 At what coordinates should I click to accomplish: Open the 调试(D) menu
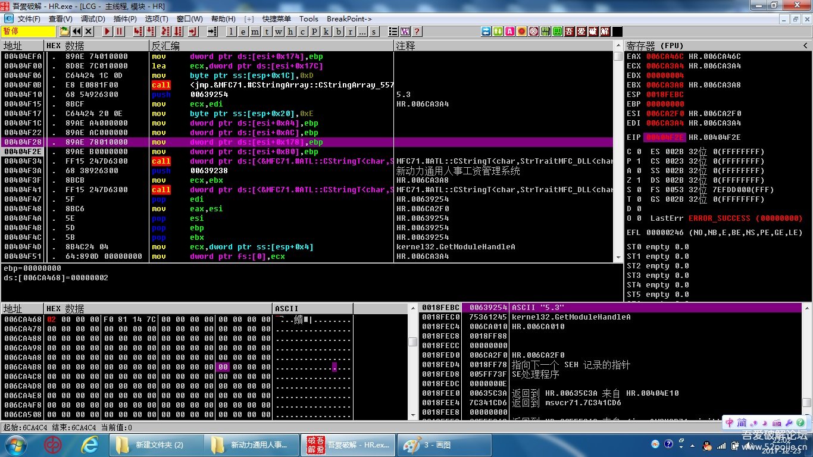click(x=93, y=19)
